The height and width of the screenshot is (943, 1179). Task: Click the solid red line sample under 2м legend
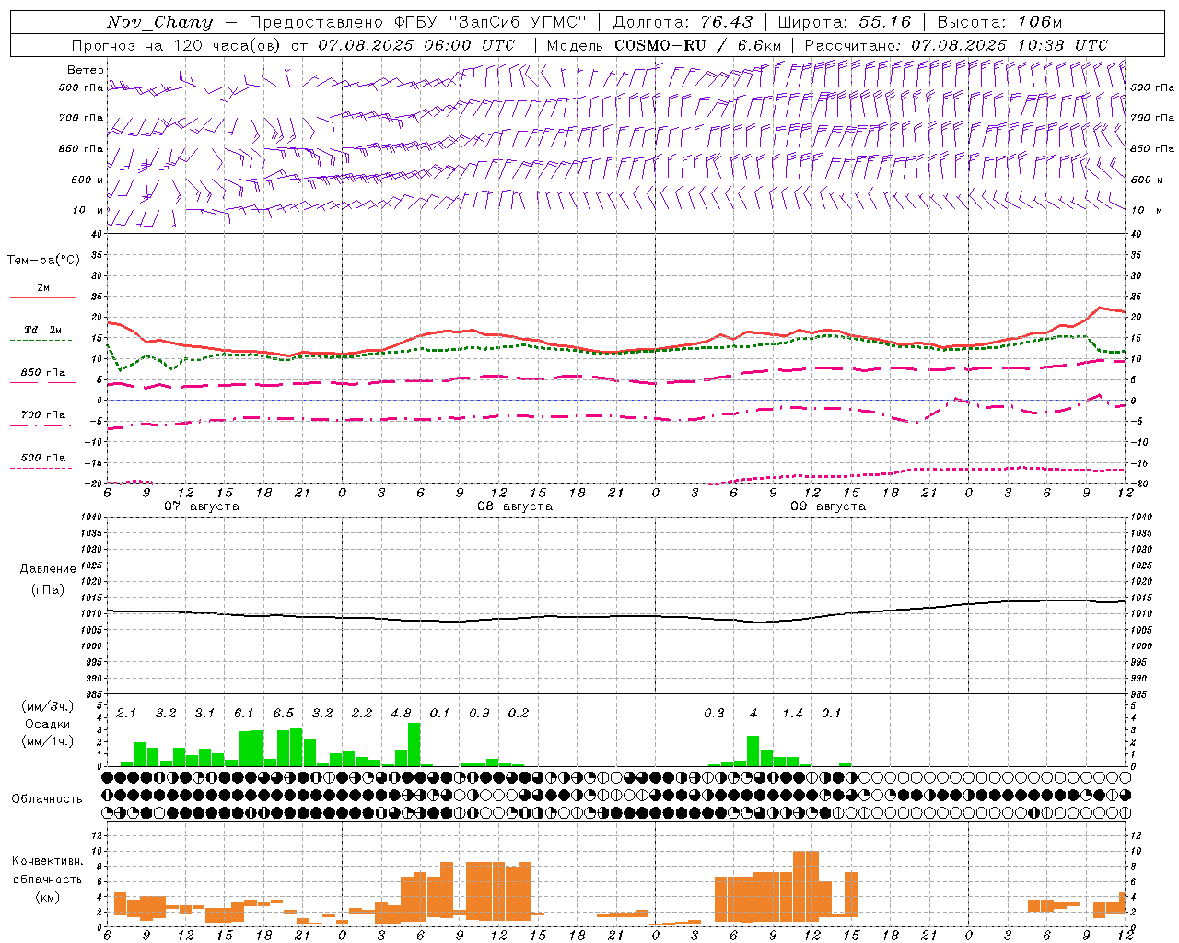(42, 297)
